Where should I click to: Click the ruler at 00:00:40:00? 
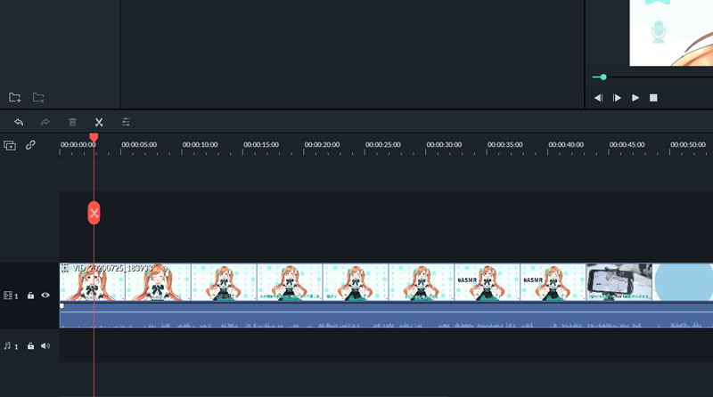tap(566, 145)
